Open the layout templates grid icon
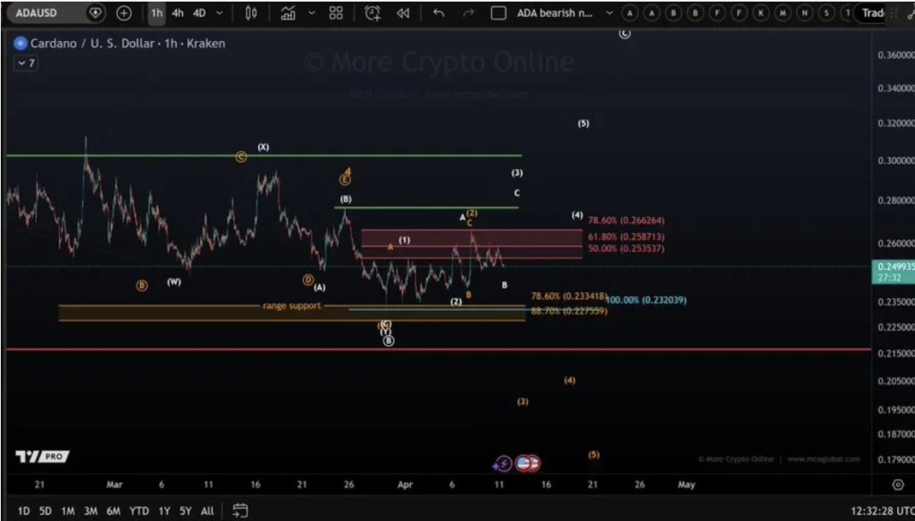The width and height of the screenshot is (915, 521). 336,13
